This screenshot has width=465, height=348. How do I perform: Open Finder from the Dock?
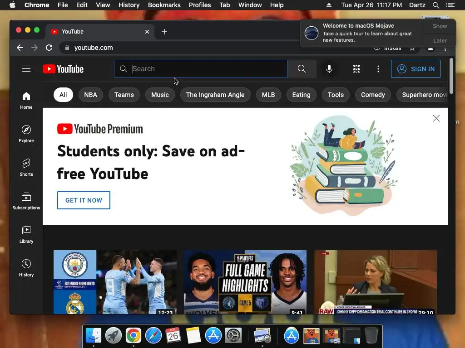point(94,335)
